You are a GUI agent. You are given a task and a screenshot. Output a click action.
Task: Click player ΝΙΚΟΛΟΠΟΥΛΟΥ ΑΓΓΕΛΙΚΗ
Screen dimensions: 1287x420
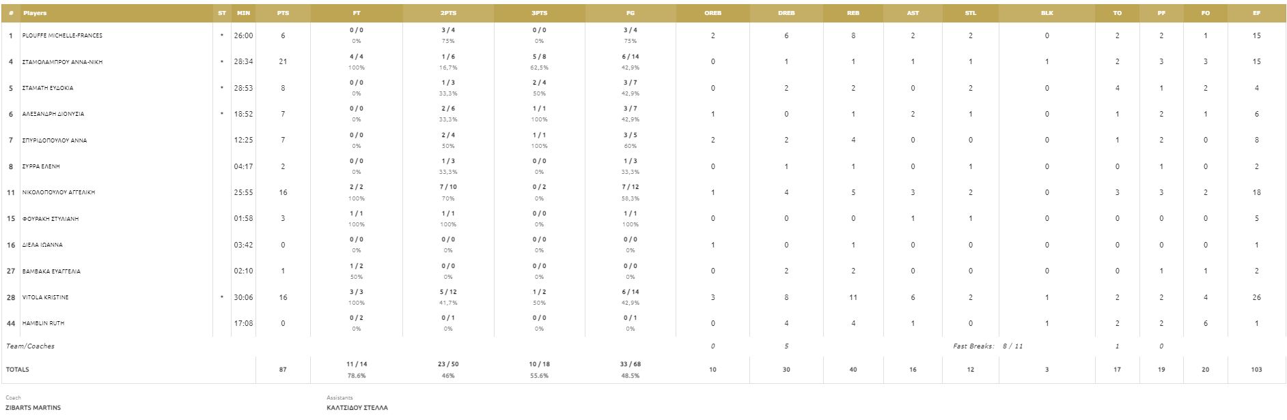[59, 192]
